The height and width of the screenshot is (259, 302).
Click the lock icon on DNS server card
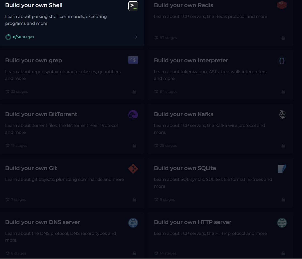coord(134,253)
